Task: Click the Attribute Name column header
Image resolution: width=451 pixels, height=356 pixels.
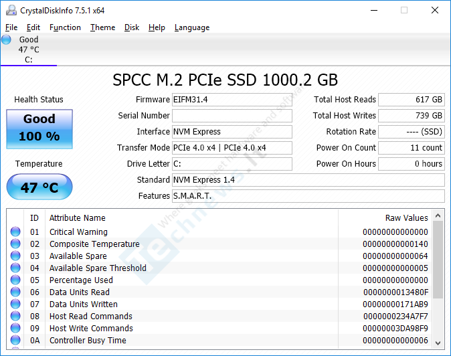Action: coord(191,217)
